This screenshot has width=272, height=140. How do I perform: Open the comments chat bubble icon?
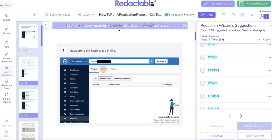pyautogui.click(x=243, y=15)
